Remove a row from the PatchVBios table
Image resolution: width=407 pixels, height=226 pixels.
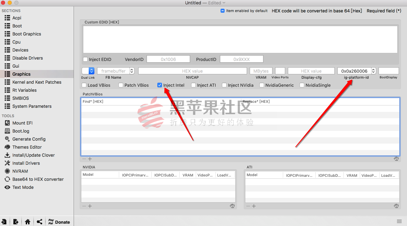(x=84, y=159)
